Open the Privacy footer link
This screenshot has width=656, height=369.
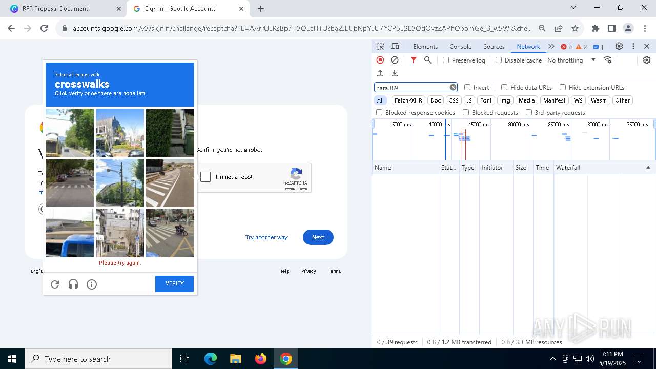pyautogui.click(x=309, y=271)
